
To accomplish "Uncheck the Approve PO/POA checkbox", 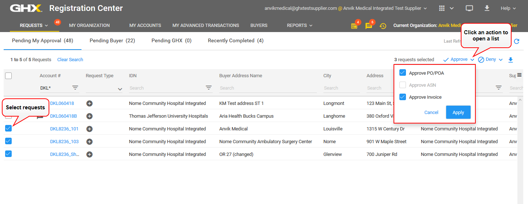I will coord(403,73).
